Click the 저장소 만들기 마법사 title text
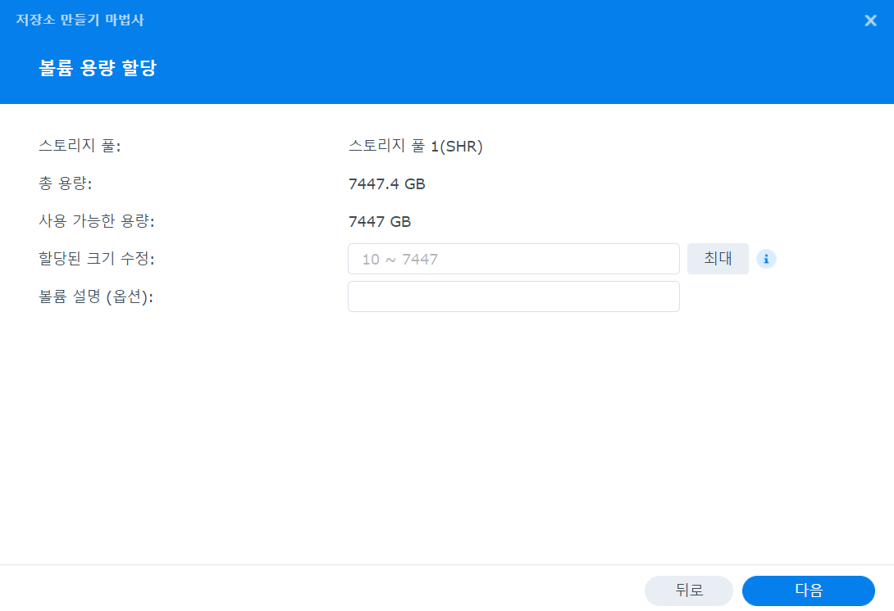 tap(80, 20)
